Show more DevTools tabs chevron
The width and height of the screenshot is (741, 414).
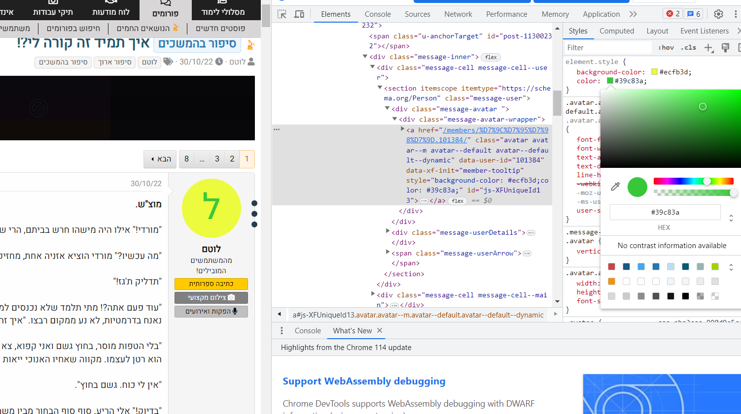634,14
